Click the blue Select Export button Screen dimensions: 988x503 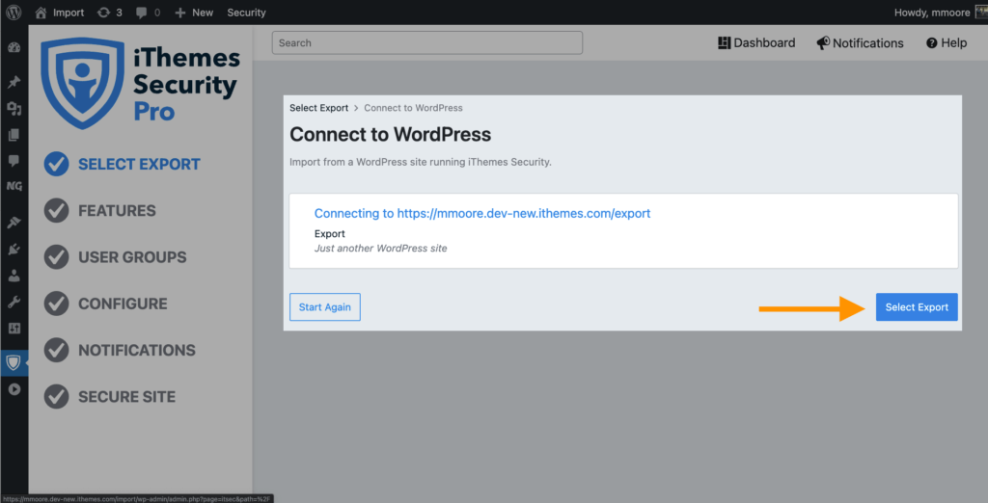coord(917,306)
